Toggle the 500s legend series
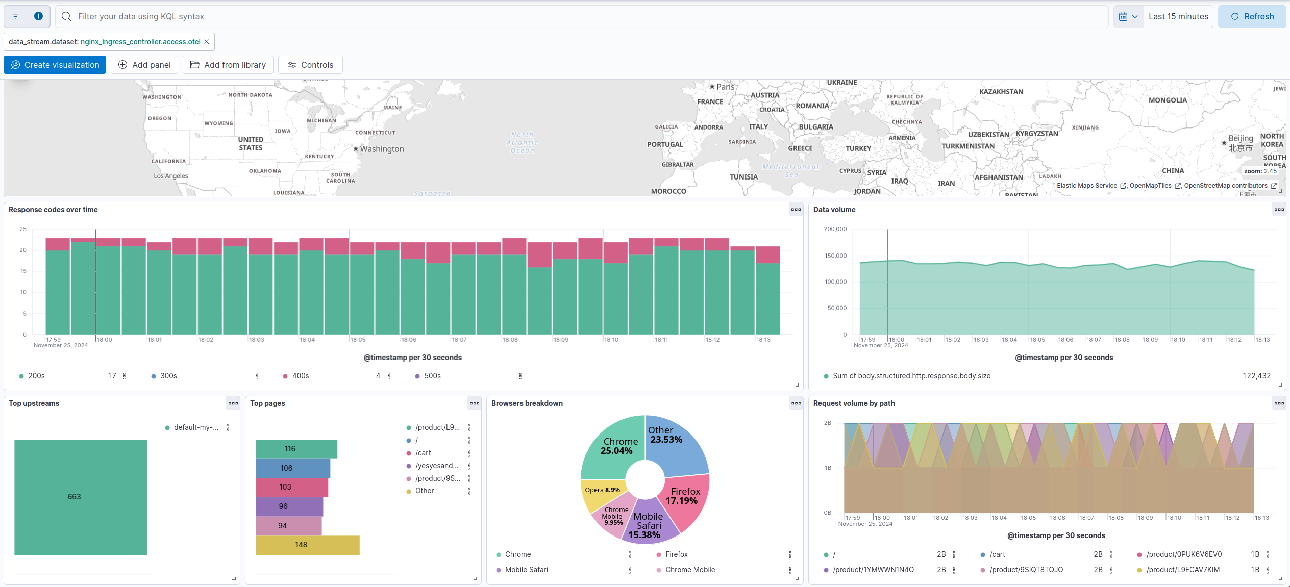 click(x=432, y=376)
